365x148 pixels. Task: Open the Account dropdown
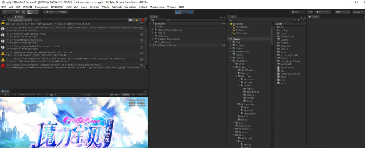(x=323, y=12)
